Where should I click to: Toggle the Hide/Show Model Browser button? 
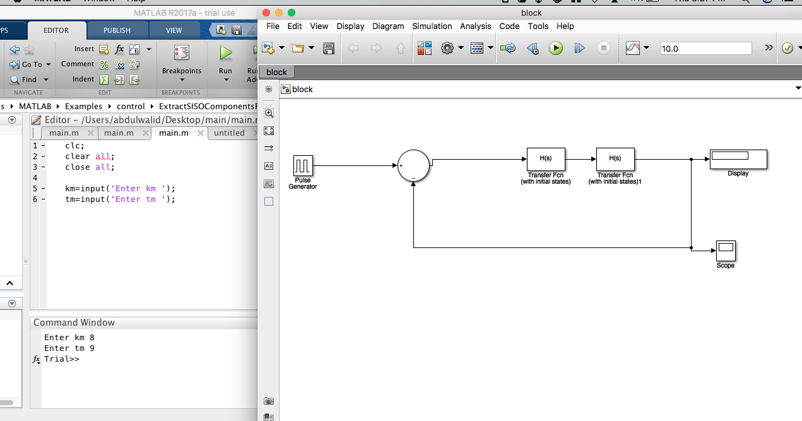click(269, 90)
